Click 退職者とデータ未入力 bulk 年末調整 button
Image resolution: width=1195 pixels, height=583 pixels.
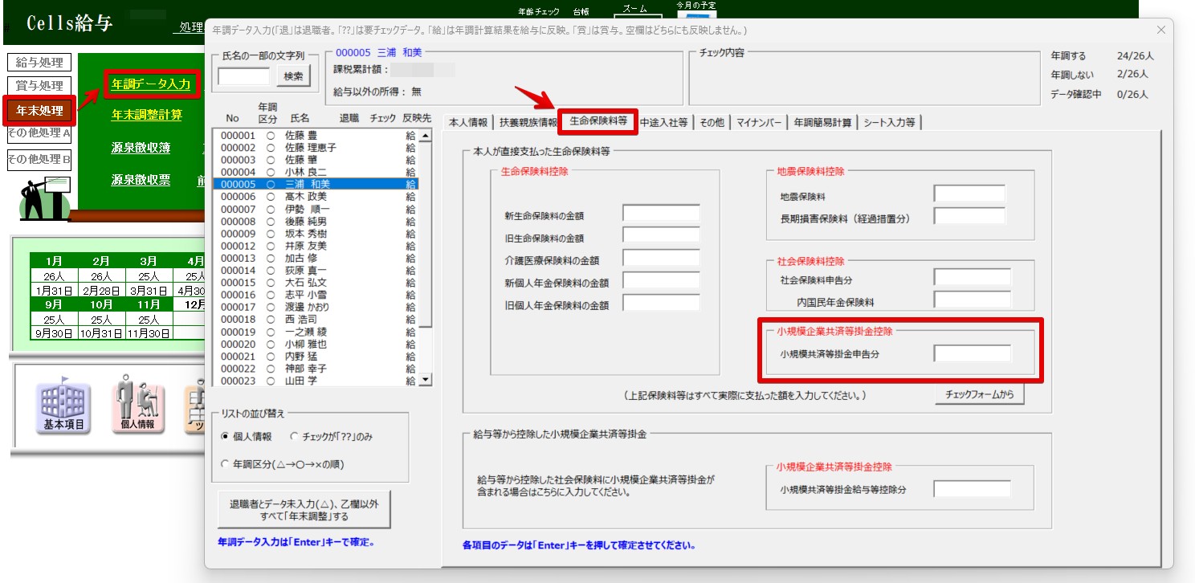point(304,510)
